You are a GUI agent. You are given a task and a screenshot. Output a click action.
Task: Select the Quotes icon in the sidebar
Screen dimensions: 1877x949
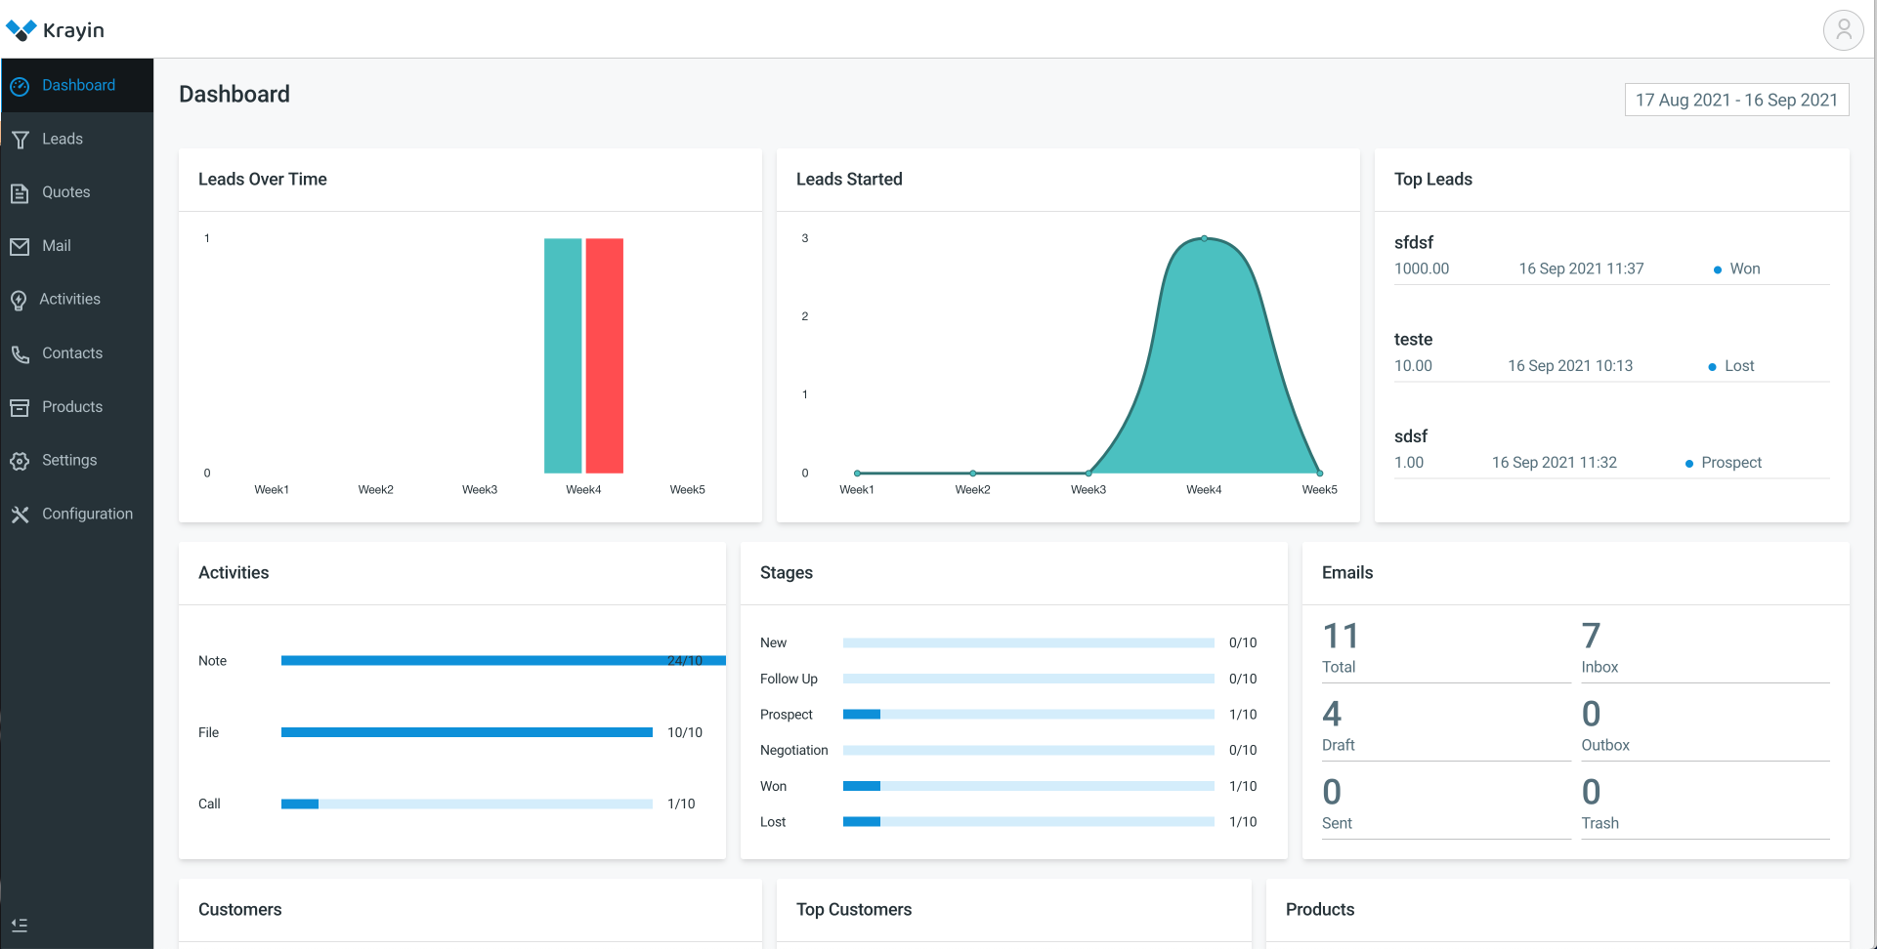(21, 192)
